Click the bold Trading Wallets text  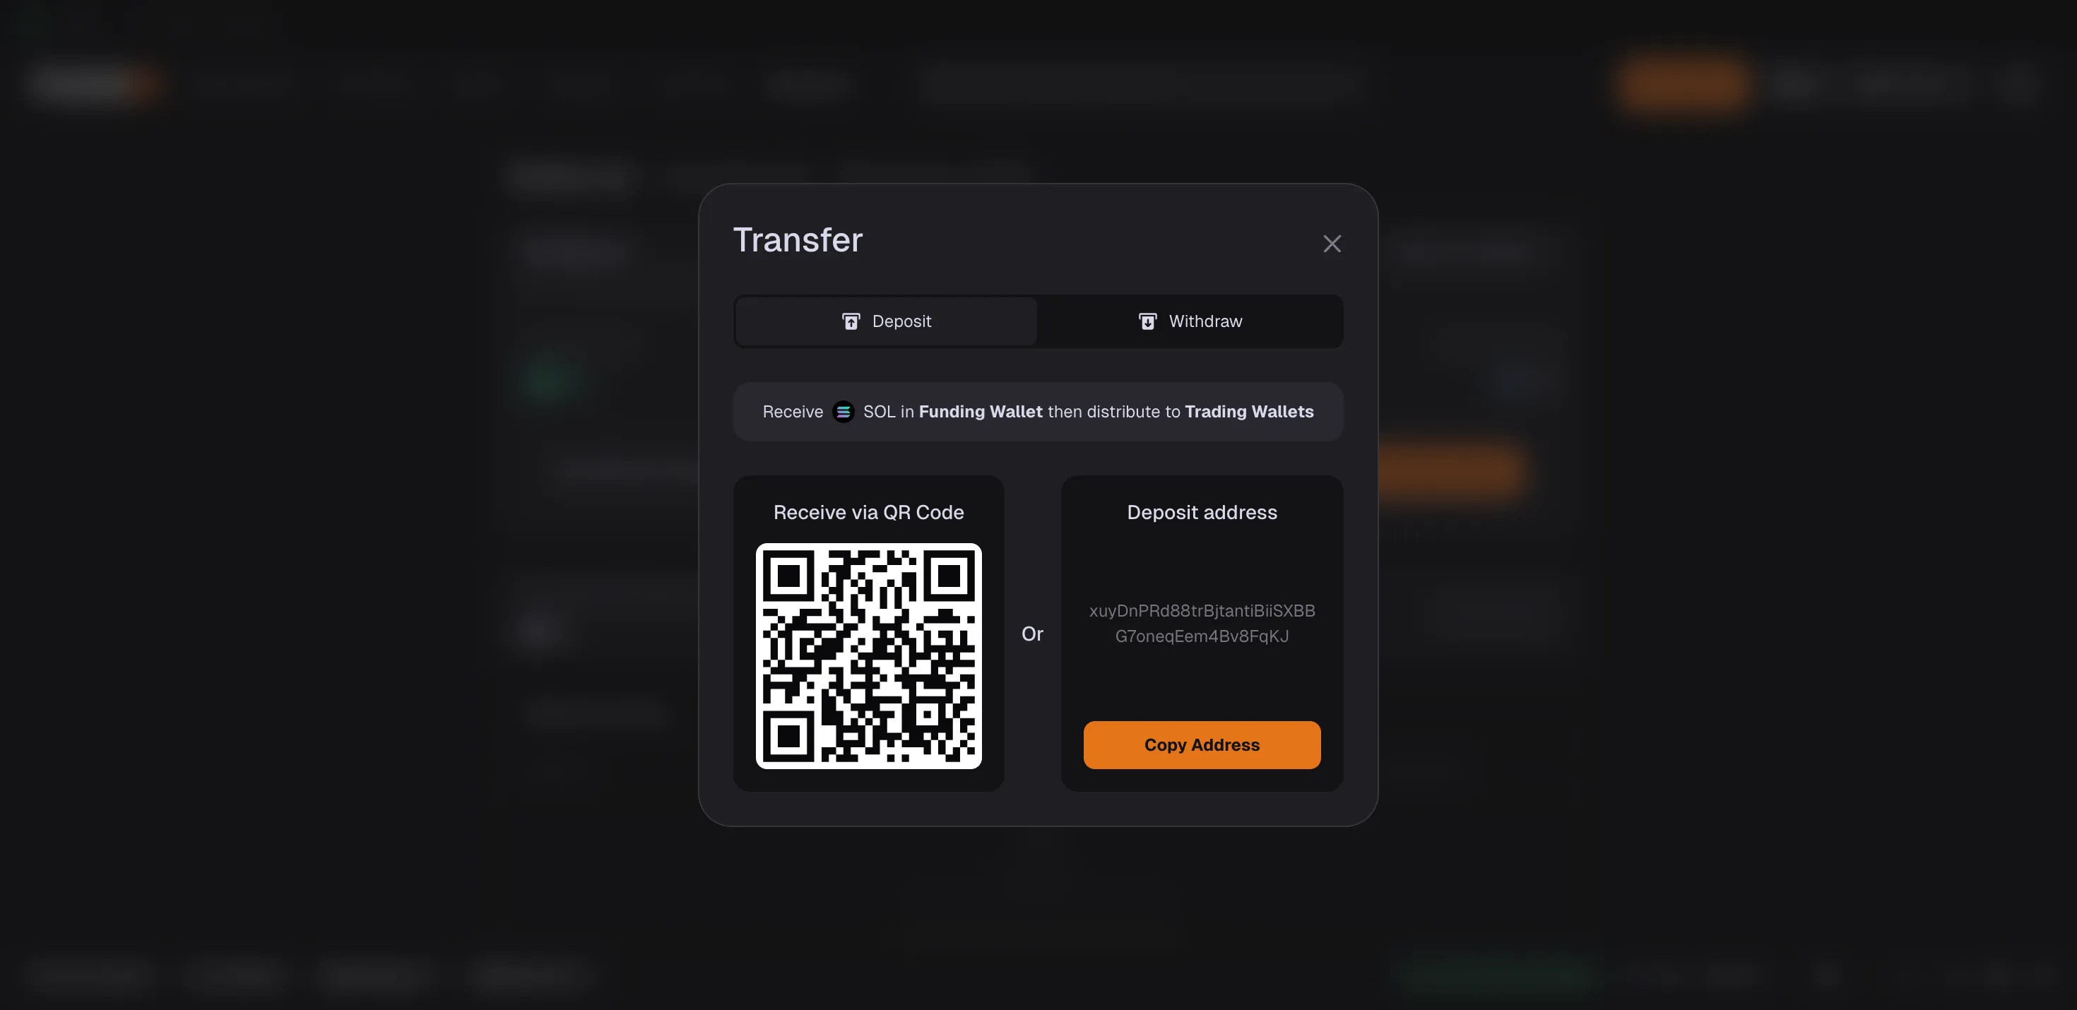(x=1249, y=412)
